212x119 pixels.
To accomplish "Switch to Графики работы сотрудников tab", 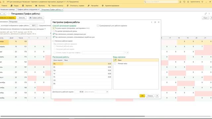I will 27,10.
